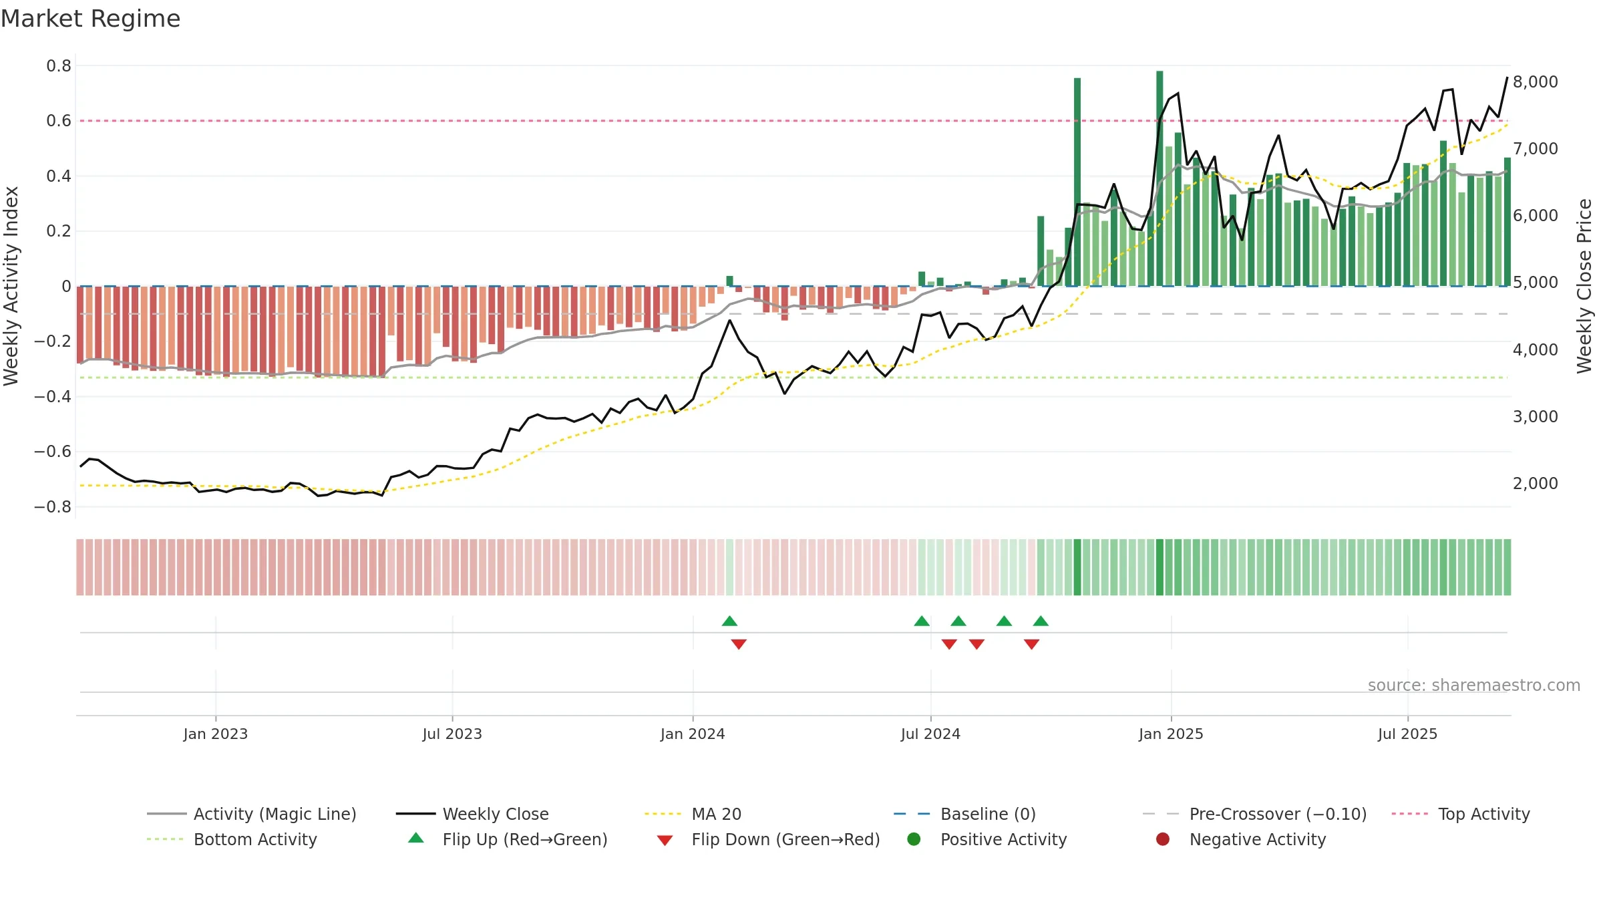Toggle the Weekly Close legend entry
Viewport: 1603px width, 902px height.
click(472, 814)
